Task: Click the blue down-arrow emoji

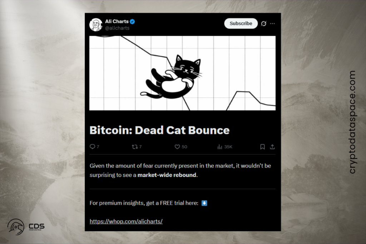Action: pos(204,203)
